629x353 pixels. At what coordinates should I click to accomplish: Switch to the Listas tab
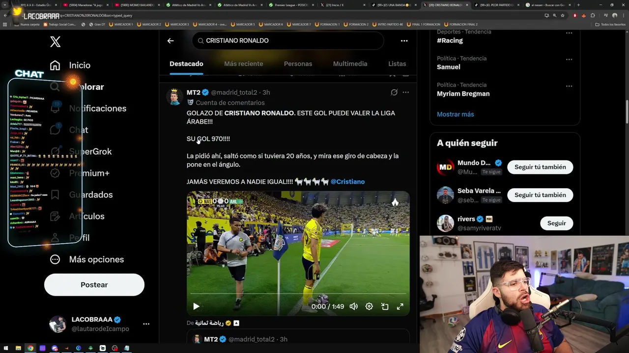point(397,64)
